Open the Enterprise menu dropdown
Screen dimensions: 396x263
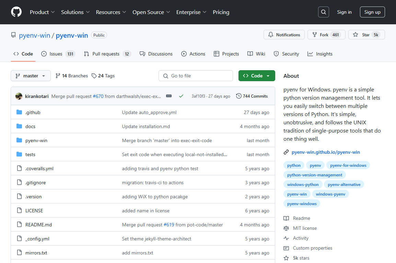(191, 12)
